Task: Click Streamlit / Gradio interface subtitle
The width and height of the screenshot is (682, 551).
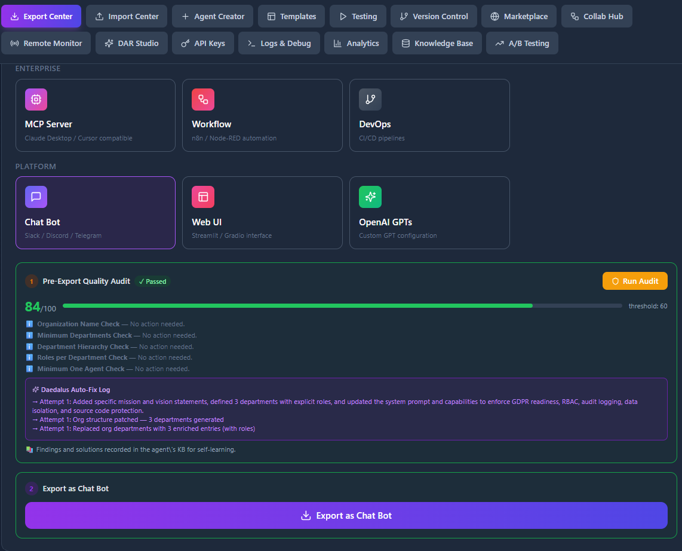Action: point(232,235)
